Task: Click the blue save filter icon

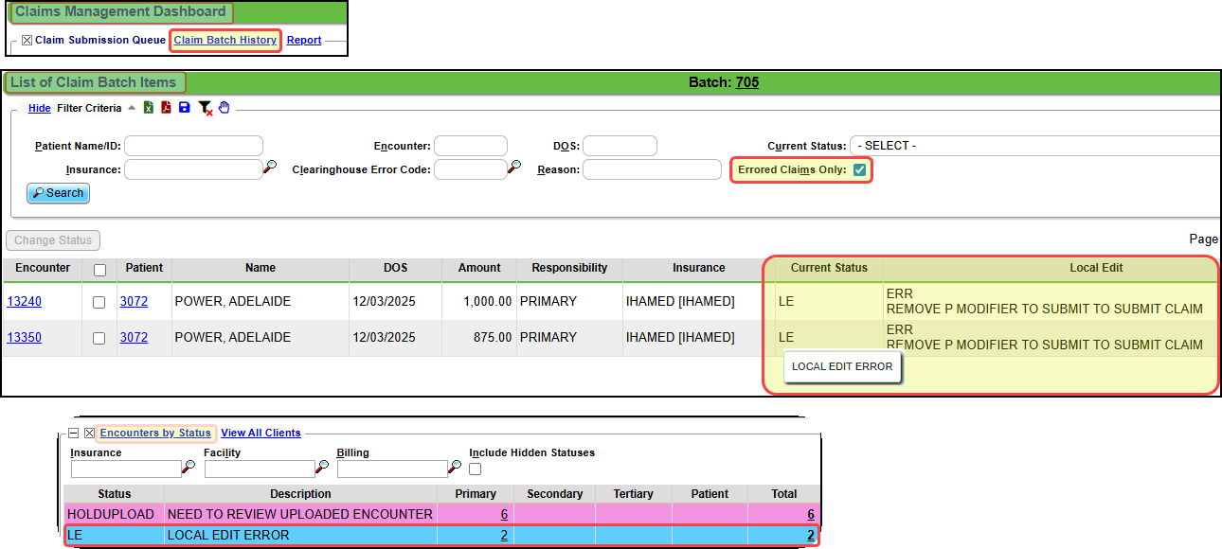Action: 184,108
